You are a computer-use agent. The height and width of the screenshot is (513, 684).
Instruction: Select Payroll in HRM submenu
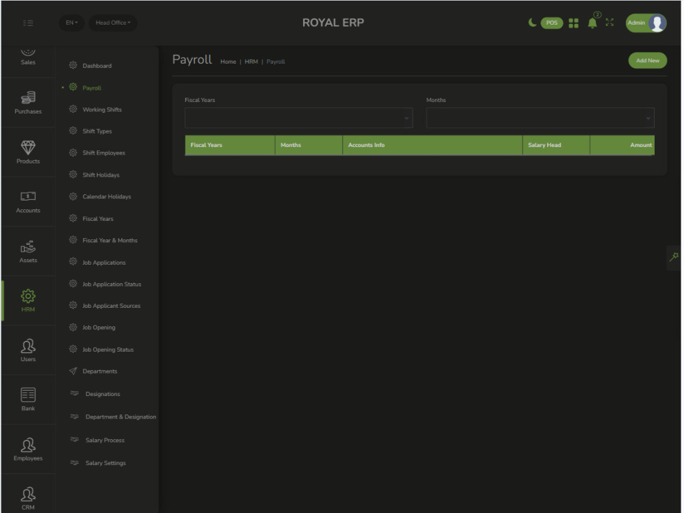[x=92, y=88]
